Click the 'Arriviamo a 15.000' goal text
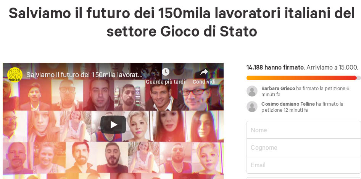Screen dimensions: 361x179 [x=332, y=68]
